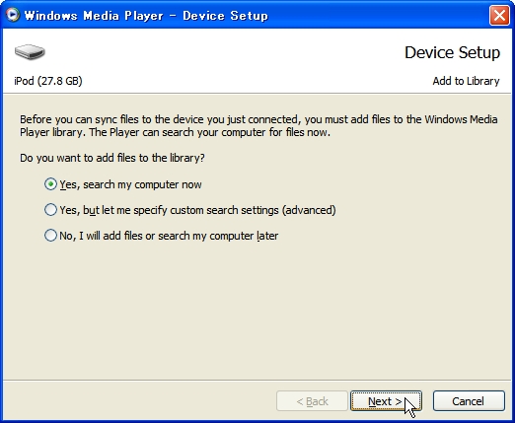Click the blank title bar space right of title

click(378, 15)
